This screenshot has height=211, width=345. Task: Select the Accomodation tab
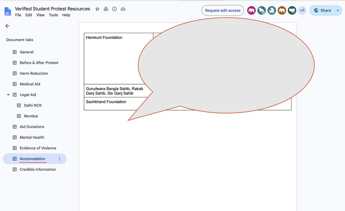(35, 159)
